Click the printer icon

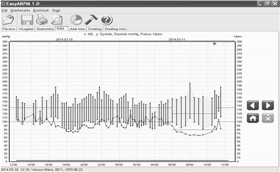(x=42, y=19)
